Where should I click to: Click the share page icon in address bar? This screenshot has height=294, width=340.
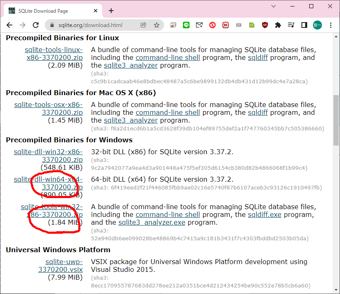(143, 25)
